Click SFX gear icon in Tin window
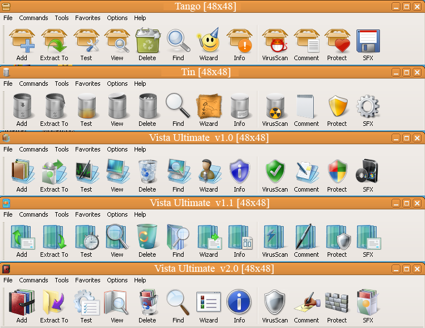Screen dimensions: 425x328 tap(368, 106)
